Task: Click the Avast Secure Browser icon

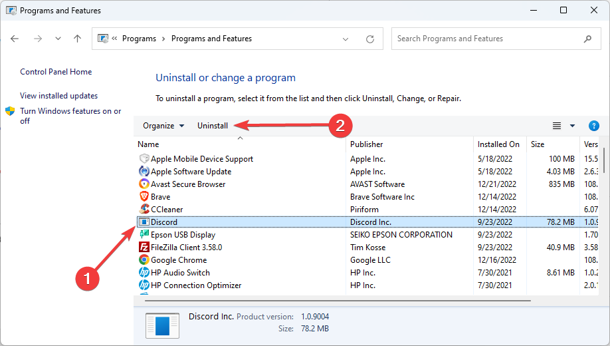Action: (144, 184)
